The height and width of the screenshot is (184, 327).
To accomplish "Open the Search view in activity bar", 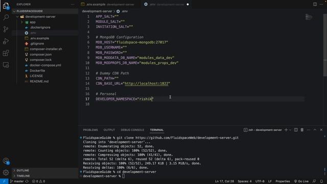I will 6,17.
